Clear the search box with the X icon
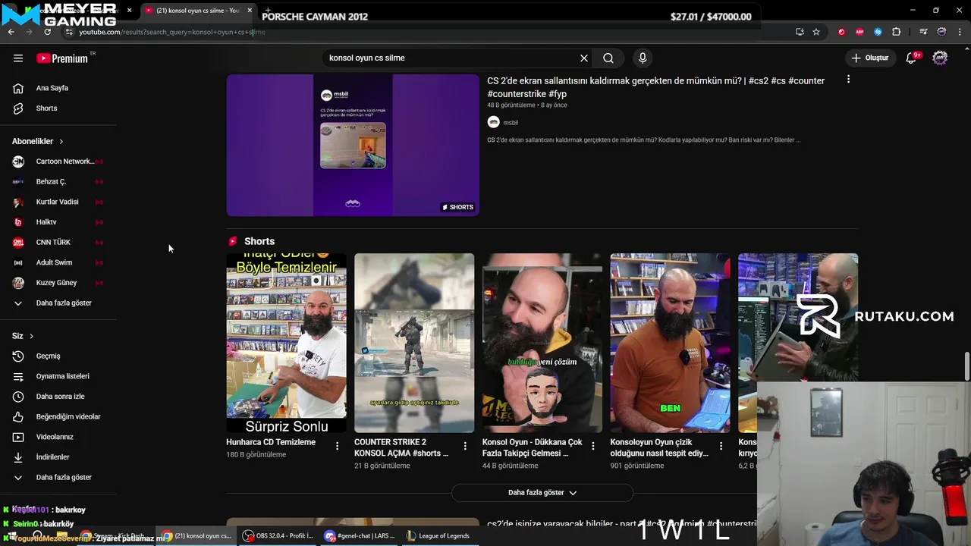Image resolution: width=971 pixels, height=546 pixels. pyautogui.click(x=584, y=58)
